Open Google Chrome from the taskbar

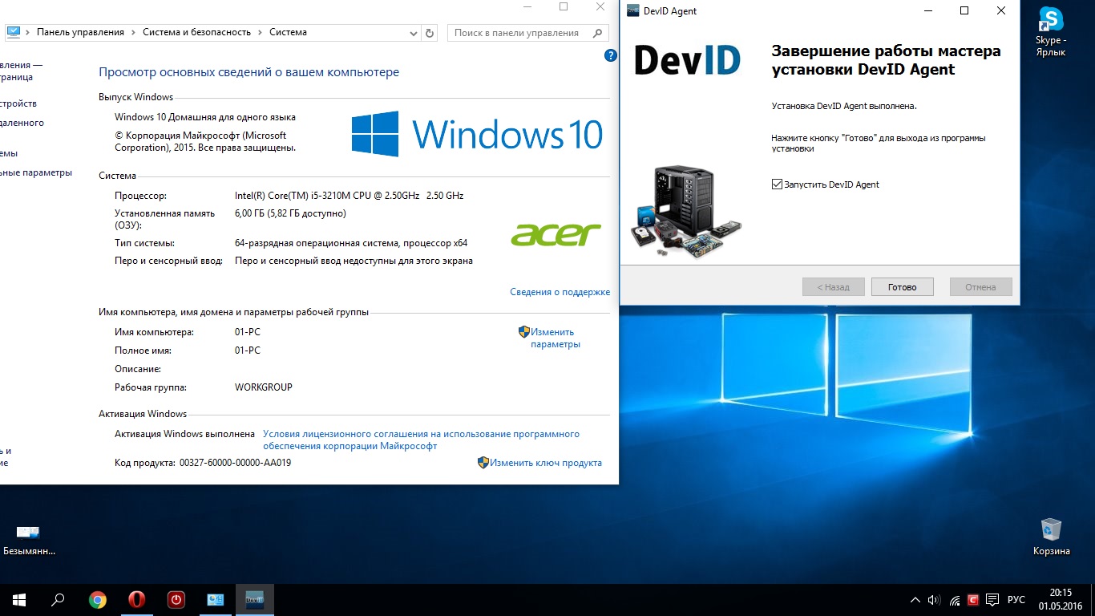pos(98,600)
